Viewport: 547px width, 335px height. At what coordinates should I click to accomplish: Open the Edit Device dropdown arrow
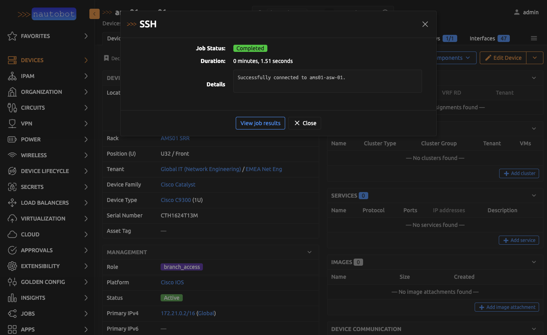point(535,58)
